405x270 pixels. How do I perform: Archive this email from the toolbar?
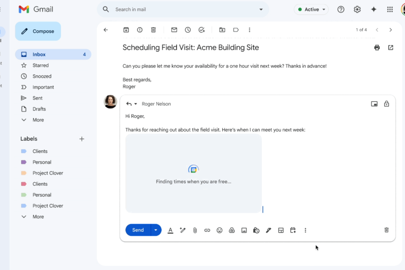point(126,30)
